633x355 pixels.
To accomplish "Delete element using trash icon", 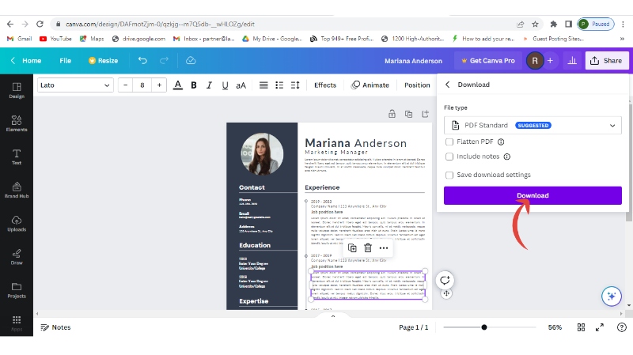I will coord(368,248).
